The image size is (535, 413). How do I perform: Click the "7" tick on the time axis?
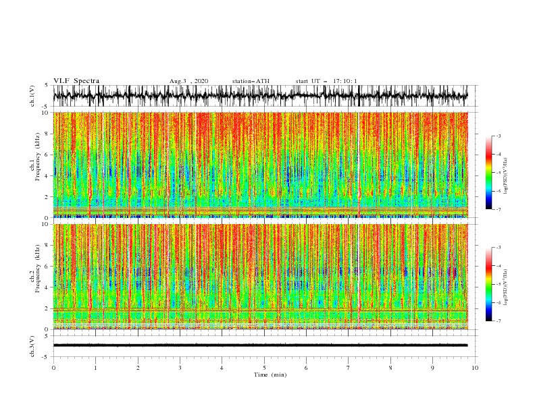point(349,368)
